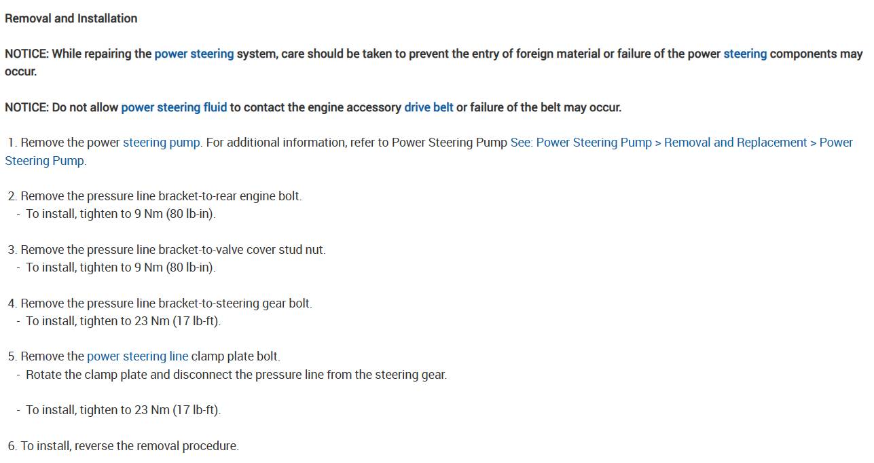Select step 3 bracket-to-valve cover stud nut instruction

pyautogui.click(x=173, y=250)
